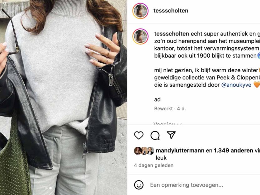Click the Bewerkt 4 d. caption label

point(170,109)
